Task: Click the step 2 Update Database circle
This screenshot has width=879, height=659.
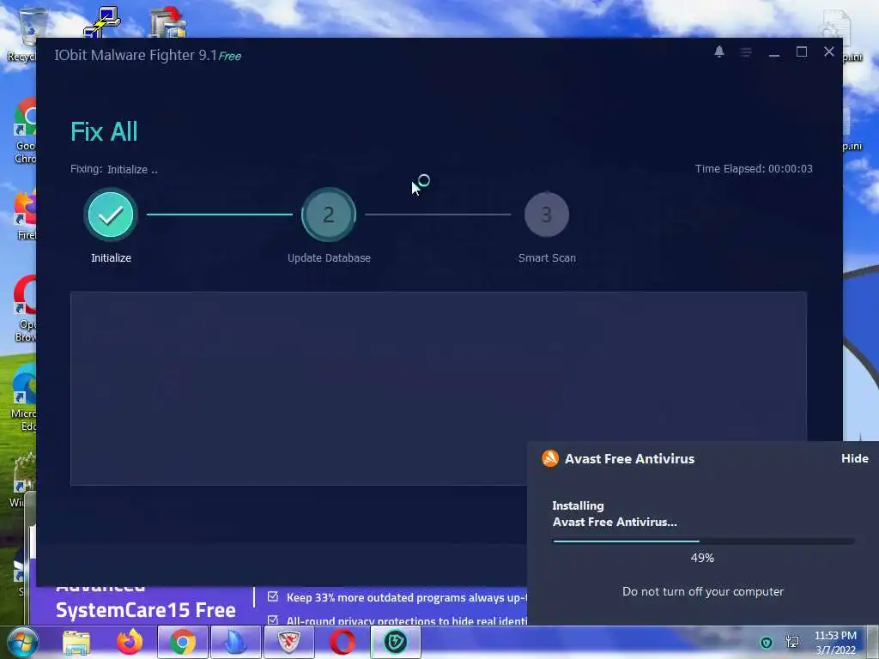Action: (329, 215)
